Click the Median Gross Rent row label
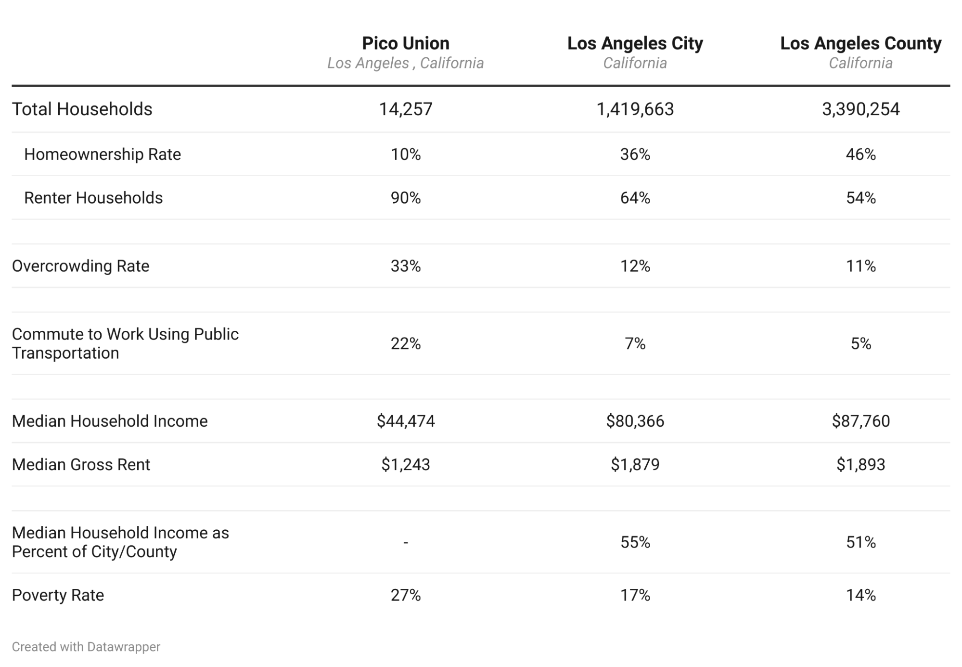The height and width of the screenshot is (667, 962). 81,464
